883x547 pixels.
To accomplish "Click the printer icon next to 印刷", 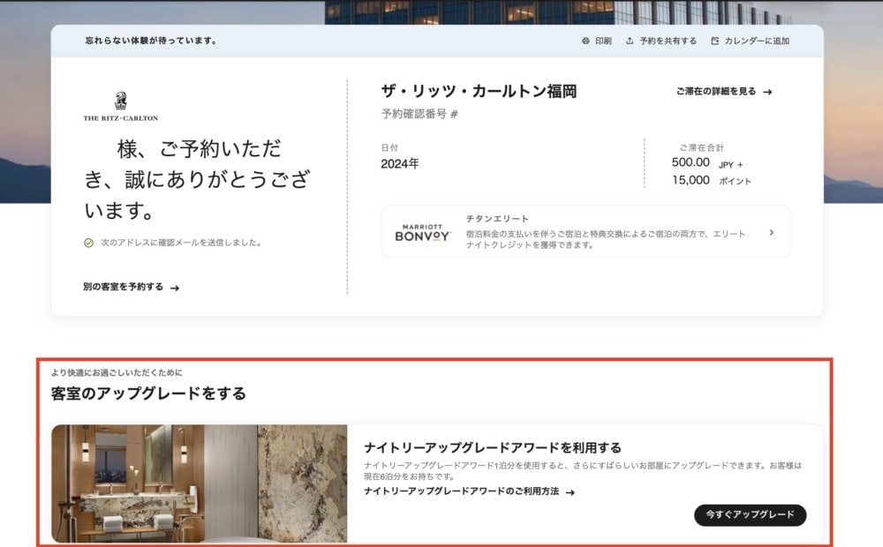I will (585, 41).
